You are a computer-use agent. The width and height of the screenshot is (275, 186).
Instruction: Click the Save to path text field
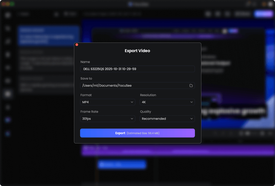[x=134, y=86]
